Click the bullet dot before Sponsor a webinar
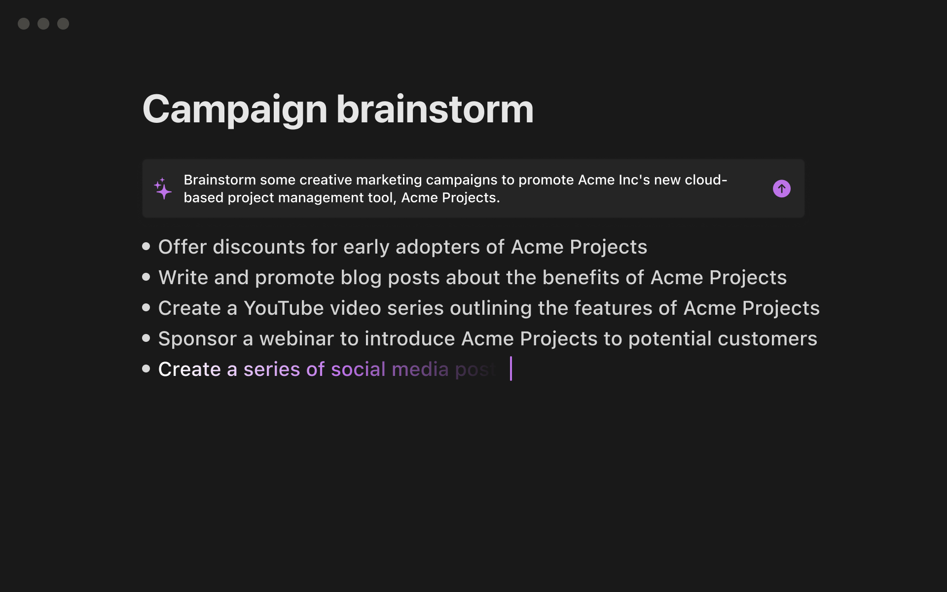The width and height of the screenshot is (947, 592). click(x=146, y=338)
